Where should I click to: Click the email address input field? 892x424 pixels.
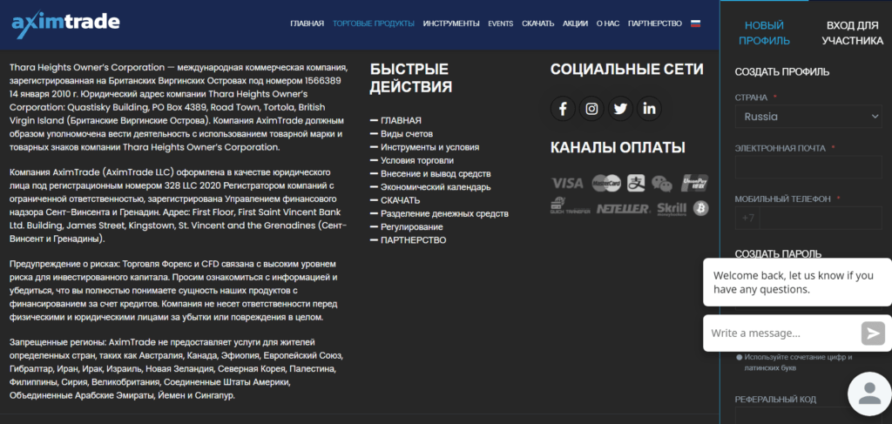coord(808,169)
